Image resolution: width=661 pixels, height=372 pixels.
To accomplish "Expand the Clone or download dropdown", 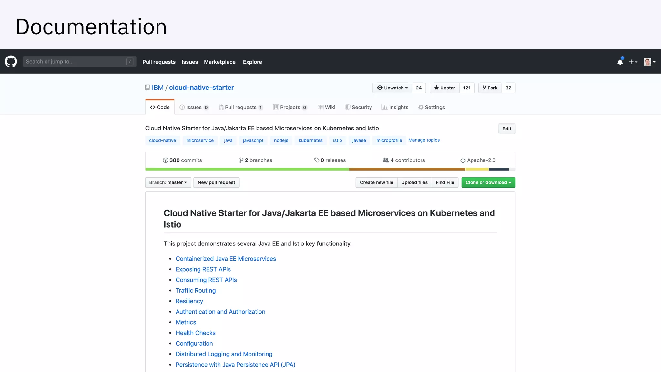I will pos(488,182).
